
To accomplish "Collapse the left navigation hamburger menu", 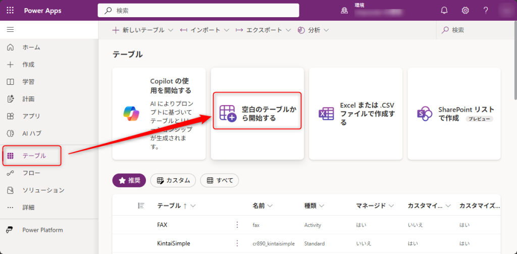I will pyautogui.click(x=10, y=30).
